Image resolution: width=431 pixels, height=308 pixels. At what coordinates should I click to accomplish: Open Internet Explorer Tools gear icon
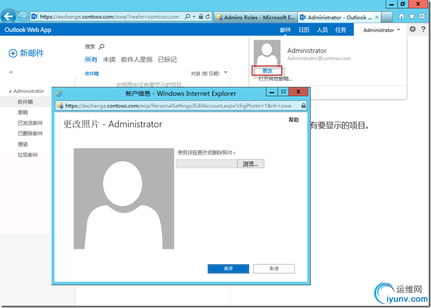pyautogui.click(x=422, y=16)
